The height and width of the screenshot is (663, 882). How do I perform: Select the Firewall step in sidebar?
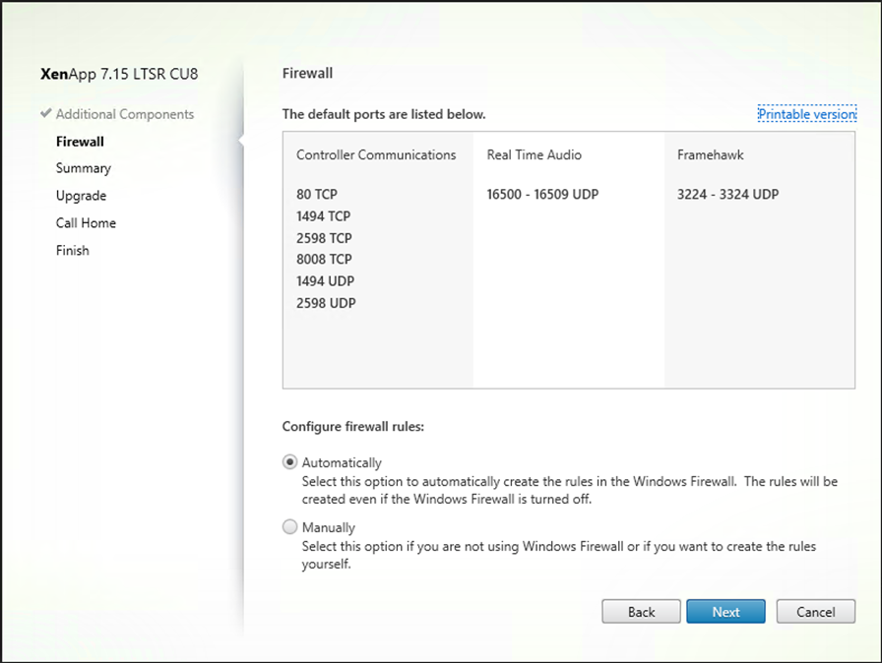pos(80,142)
